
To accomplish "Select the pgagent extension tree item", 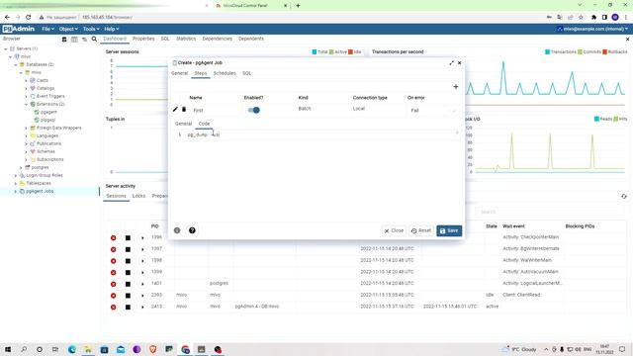I will tap(48, 112).
